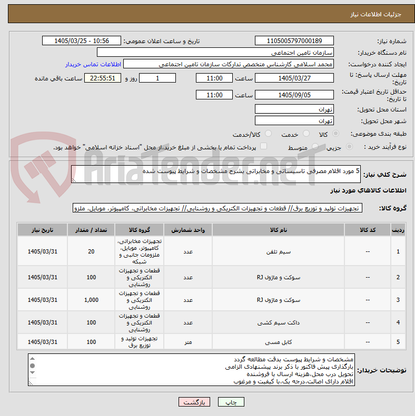Image resolution: width=415 pixels, height=416 pixels.
Task: Click the request creator name field
Action: pyautogui.click(x=229, y=64)
